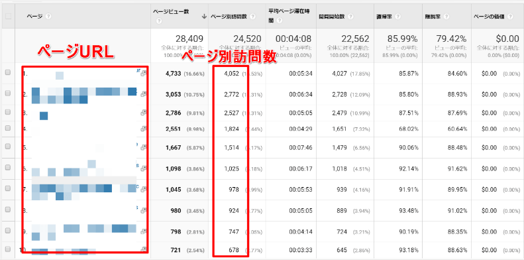Viewport: 524px width, 260px height.
Task: Click the help icon beside ページ別訪問数
Action: [x=252, y=17]
